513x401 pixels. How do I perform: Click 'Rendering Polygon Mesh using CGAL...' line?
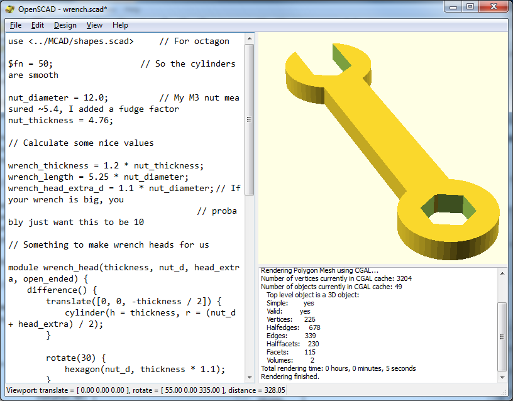pyautogui.click(x=319, y=270)
